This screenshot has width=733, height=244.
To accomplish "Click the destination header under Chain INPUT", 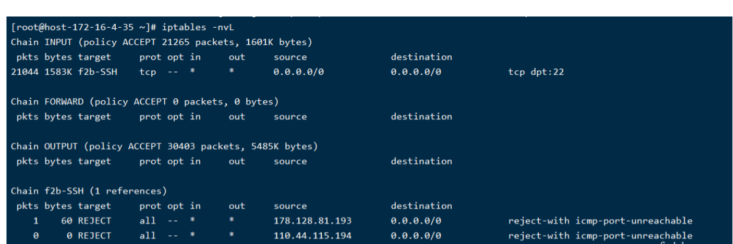I will point(421,58).
